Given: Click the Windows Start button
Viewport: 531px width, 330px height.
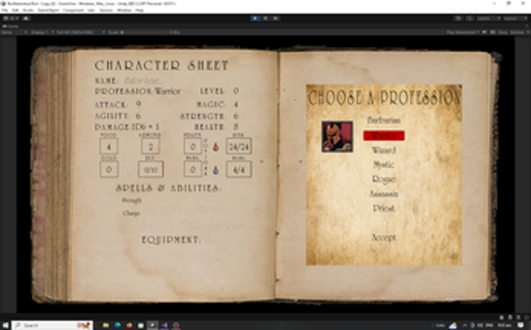Looking at the screenshot, I should 5,325.
